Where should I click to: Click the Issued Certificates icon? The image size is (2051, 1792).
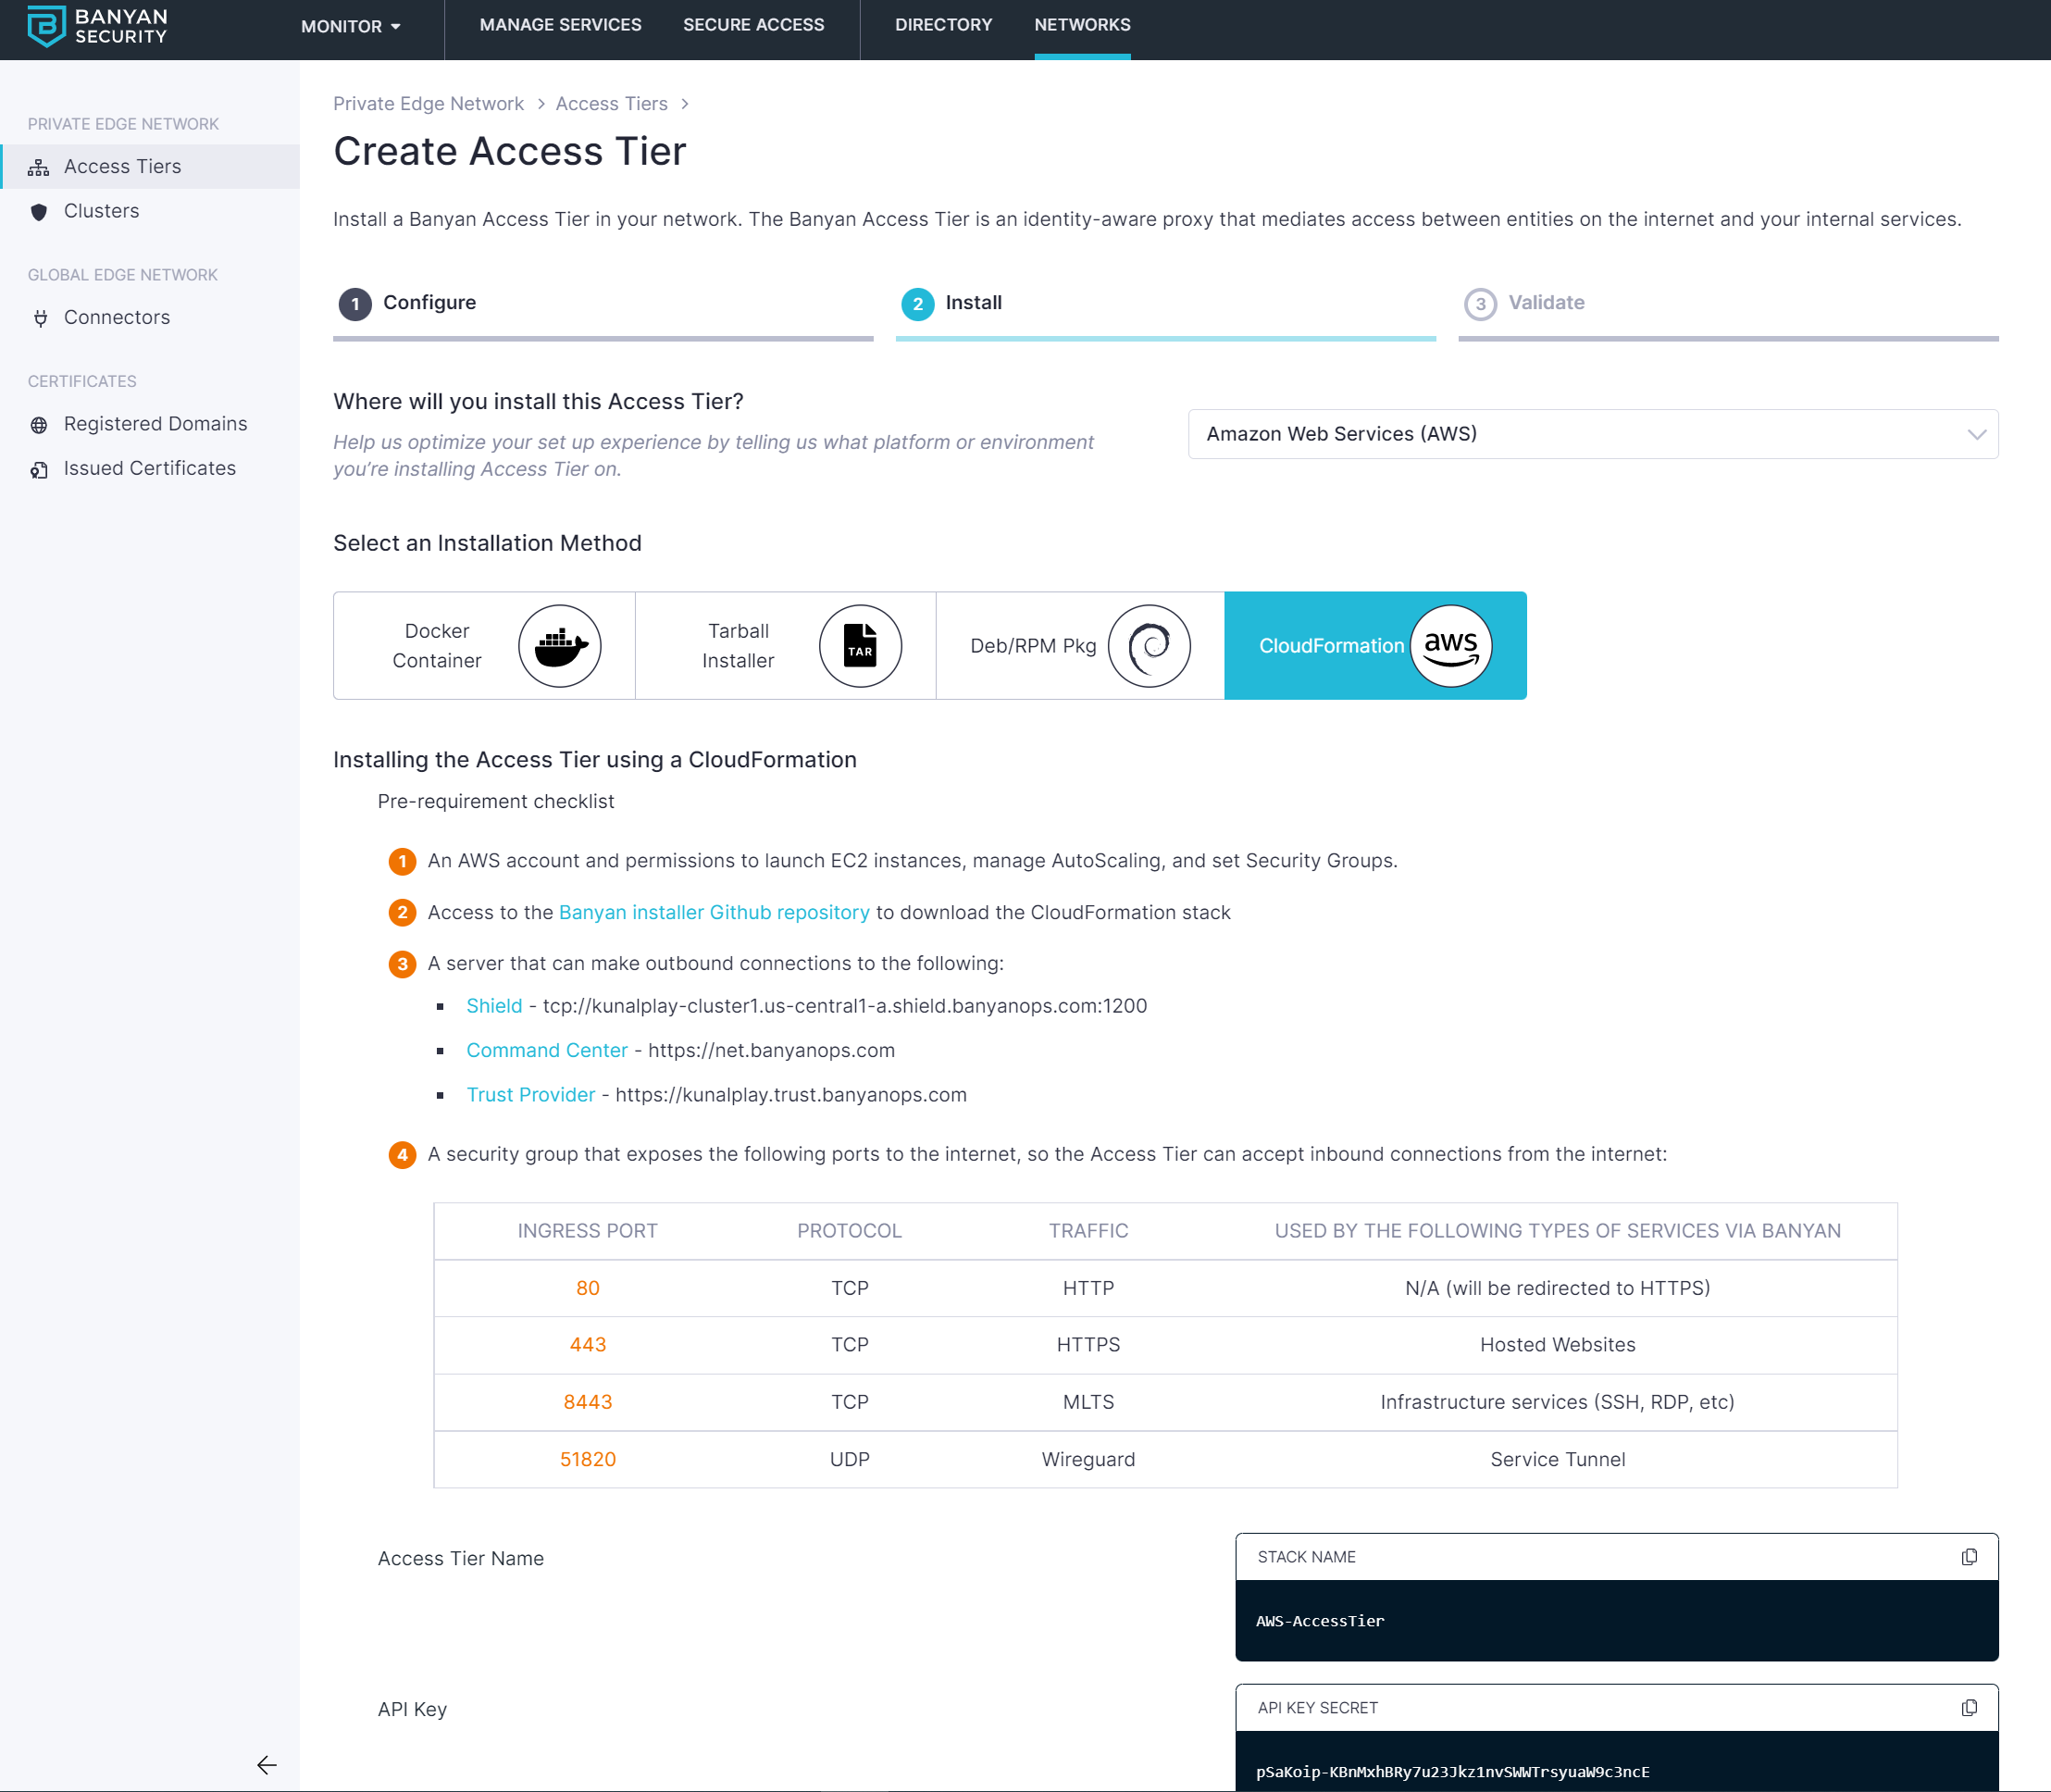39,469
